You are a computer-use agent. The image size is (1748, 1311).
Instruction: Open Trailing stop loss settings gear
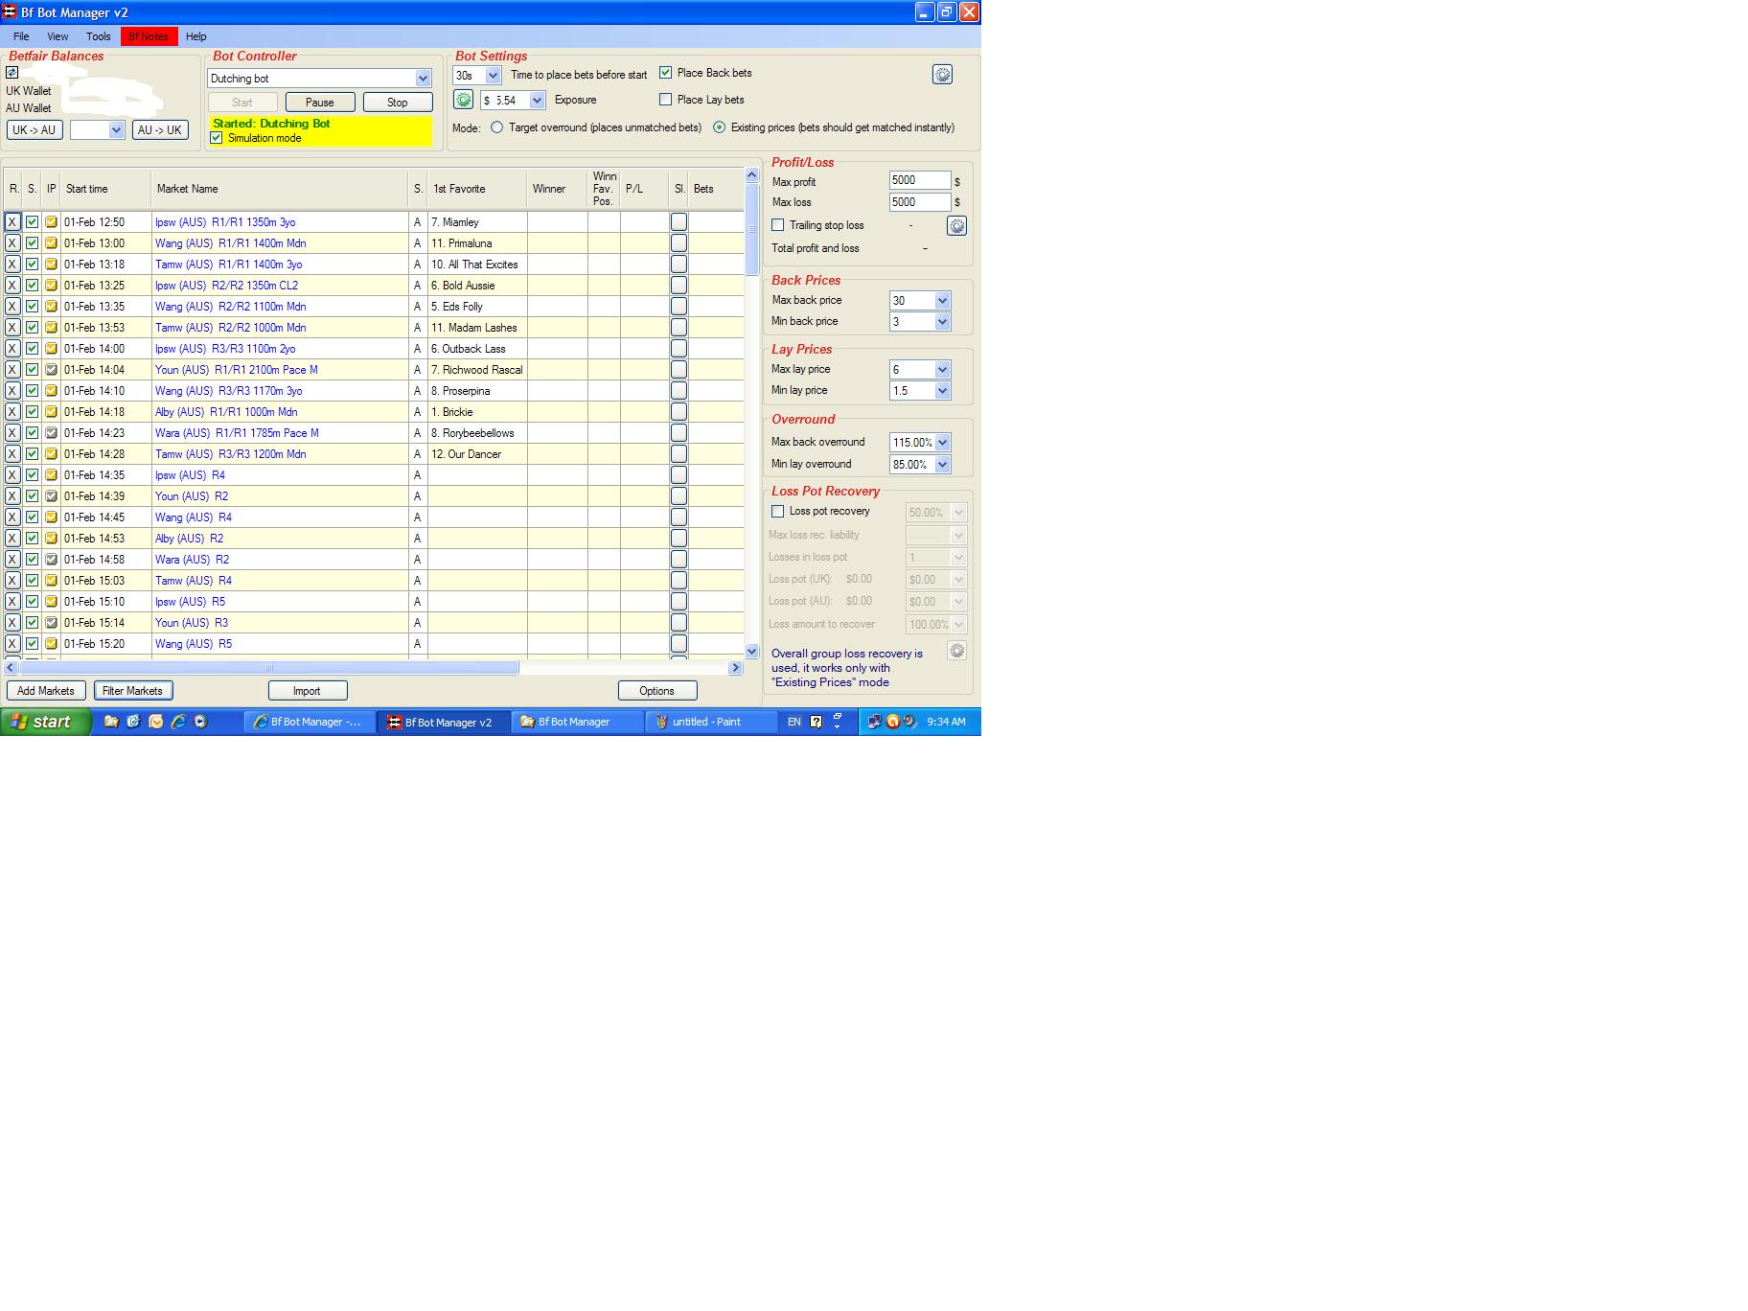click(x=956, y=225)
